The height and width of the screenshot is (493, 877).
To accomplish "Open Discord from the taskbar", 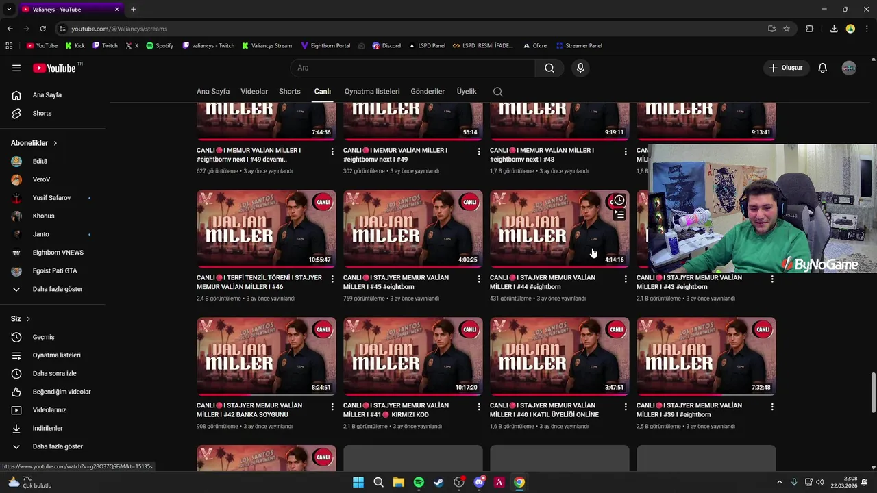I will click(x=479, y=482).
